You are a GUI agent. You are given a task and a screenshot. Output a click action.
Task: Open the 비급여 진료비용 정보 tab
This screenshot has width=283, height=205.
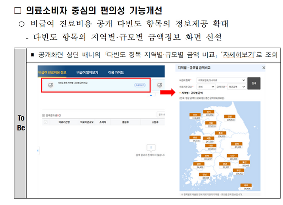52,72
